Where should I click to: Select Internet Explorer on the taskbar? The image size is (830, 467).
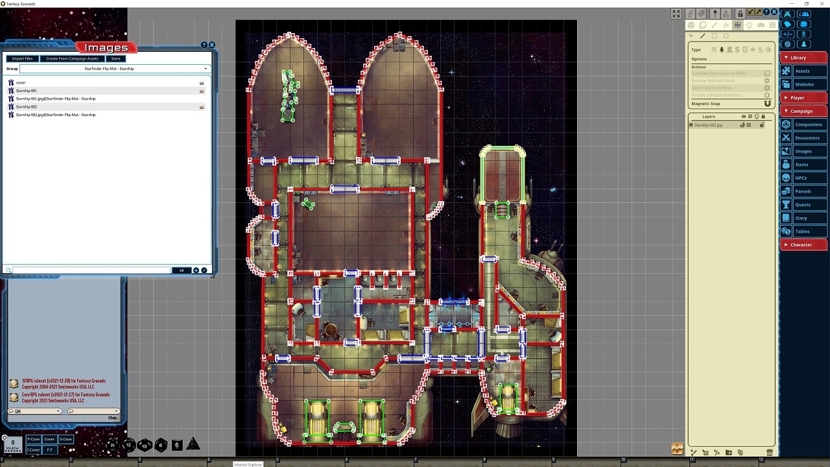[x=248, y=464]
